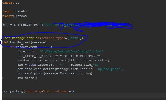Place cursor on telebot import name
Screen dimensions: 166x100
coord(22,11)
